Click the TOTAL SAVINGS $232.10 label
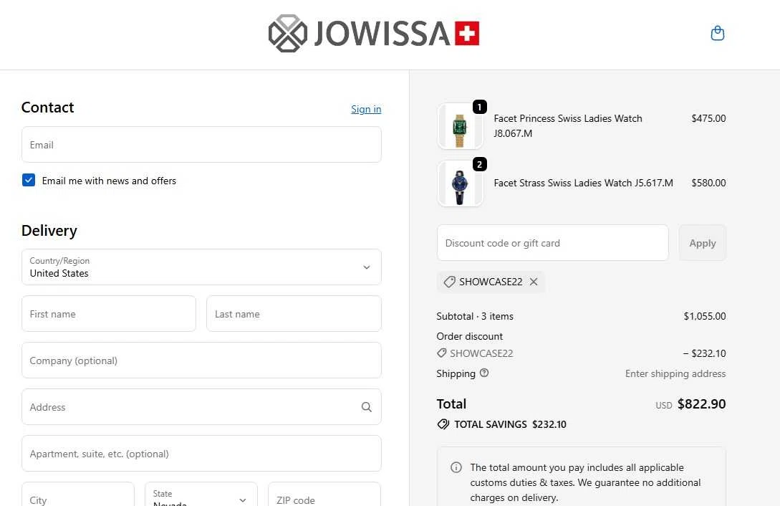Viewport: 780px width, 506px height. [x=511, y=424]
